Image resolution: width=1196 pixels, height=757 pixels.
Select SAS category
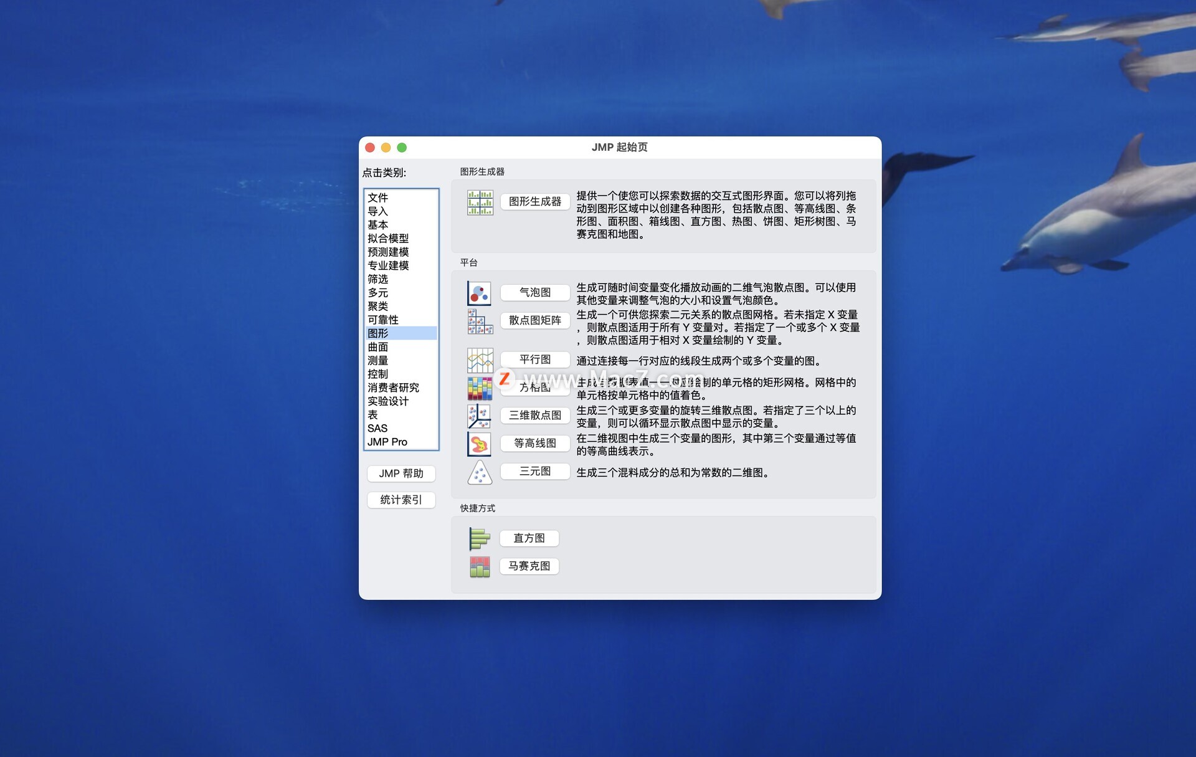[x=401, y=429]
